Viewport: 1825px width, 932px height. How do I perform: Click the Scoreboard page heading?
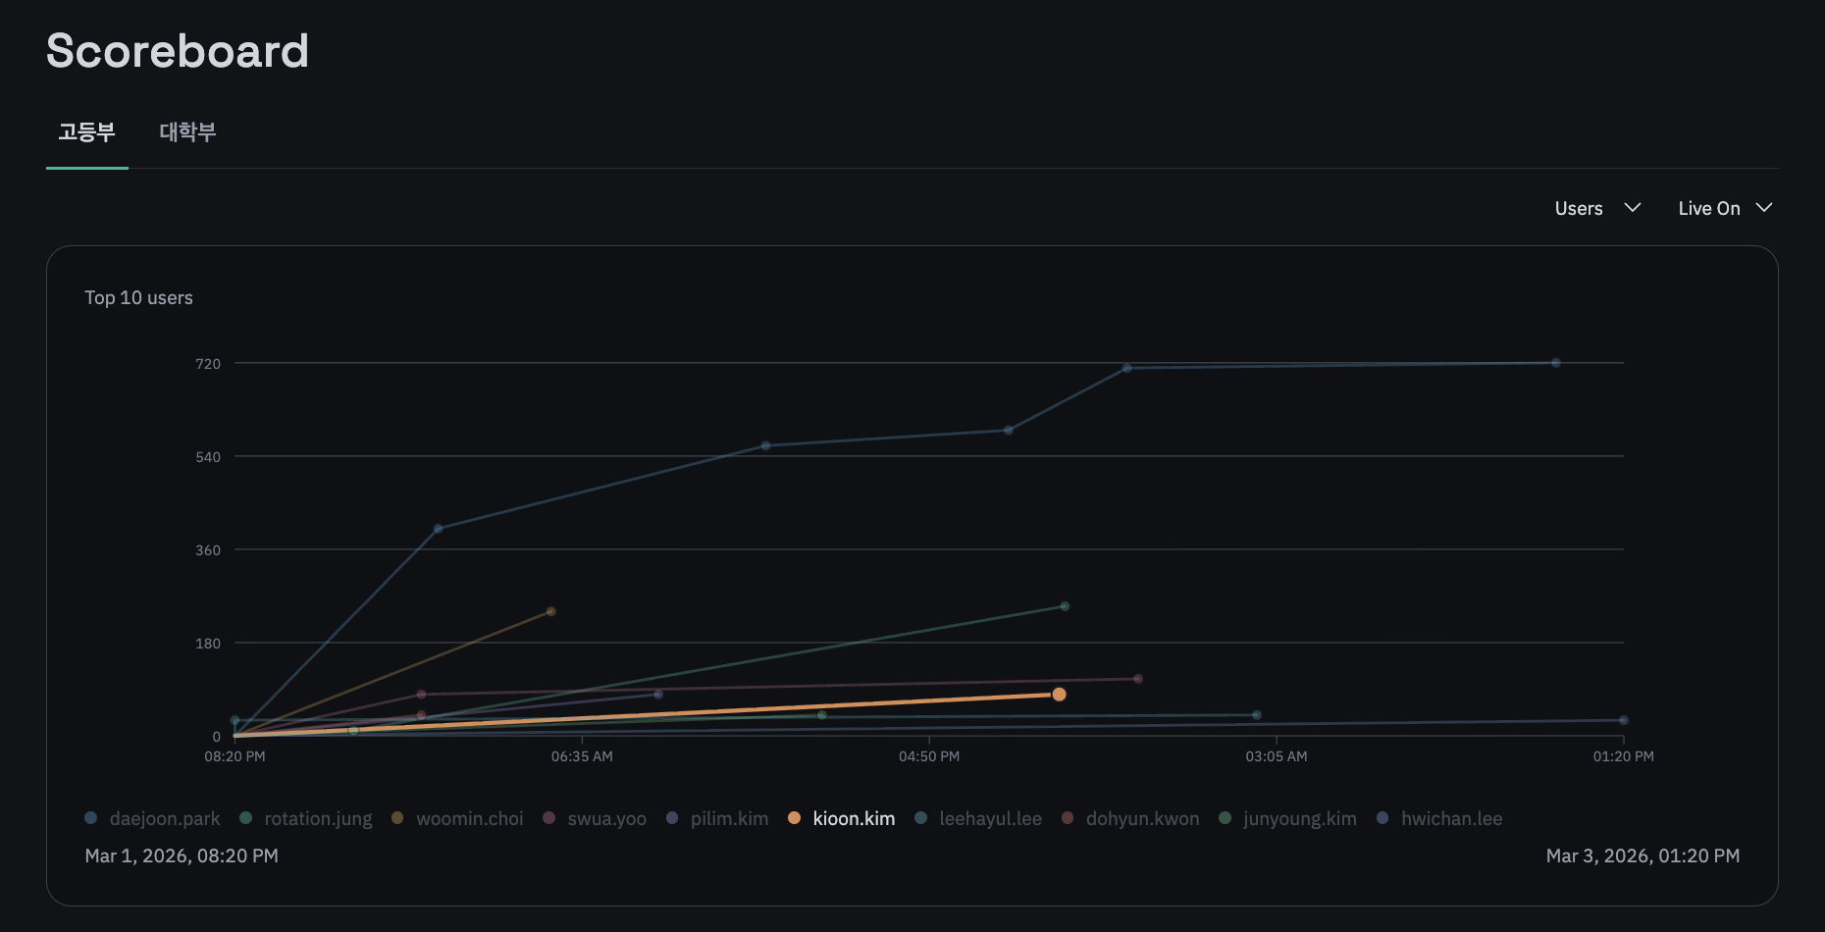click(x=179, y=51)
